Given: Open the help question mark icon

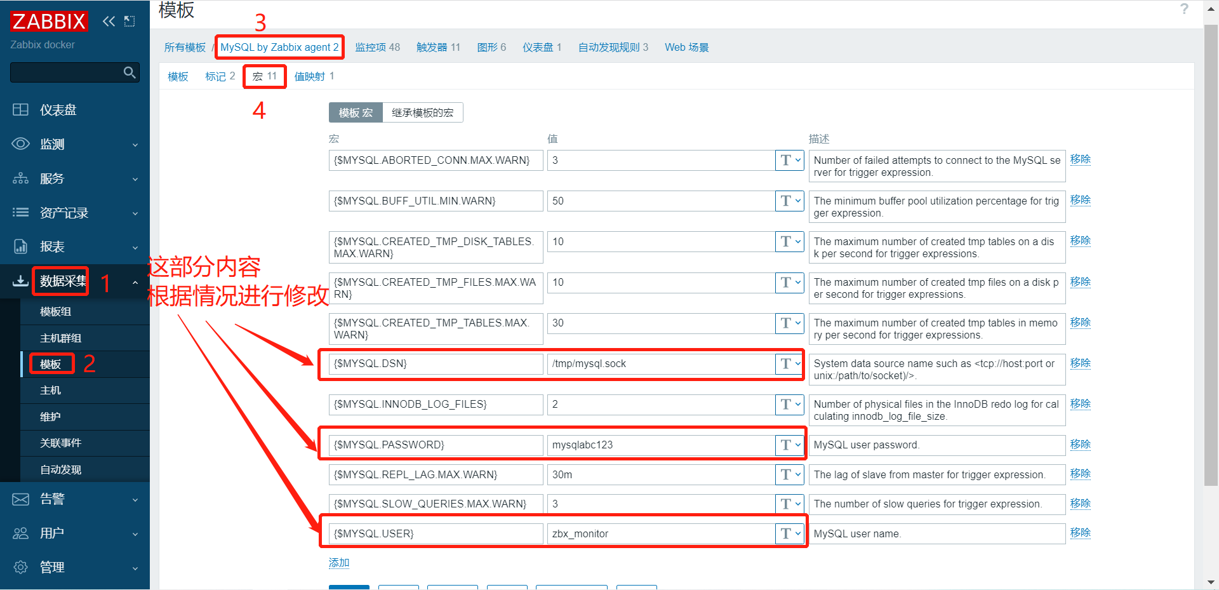Looking at the screenshot, I should (x=1184, y=9).
